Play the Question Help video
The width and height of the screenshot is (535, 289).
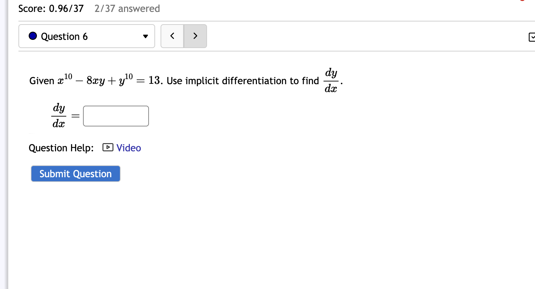[x=128, y=148]
